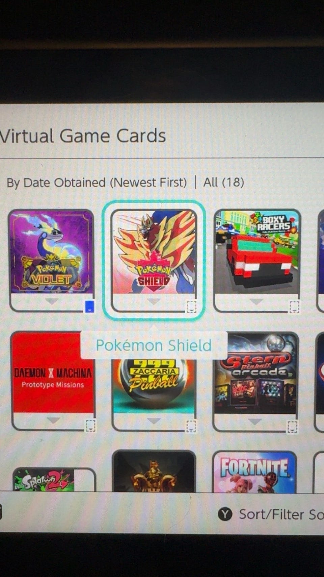Expand the arrow under Pokémon Violet
Image resolution: width=324 pixels, height=577 pixels.
pyautogui.click(x=52, y=301)
